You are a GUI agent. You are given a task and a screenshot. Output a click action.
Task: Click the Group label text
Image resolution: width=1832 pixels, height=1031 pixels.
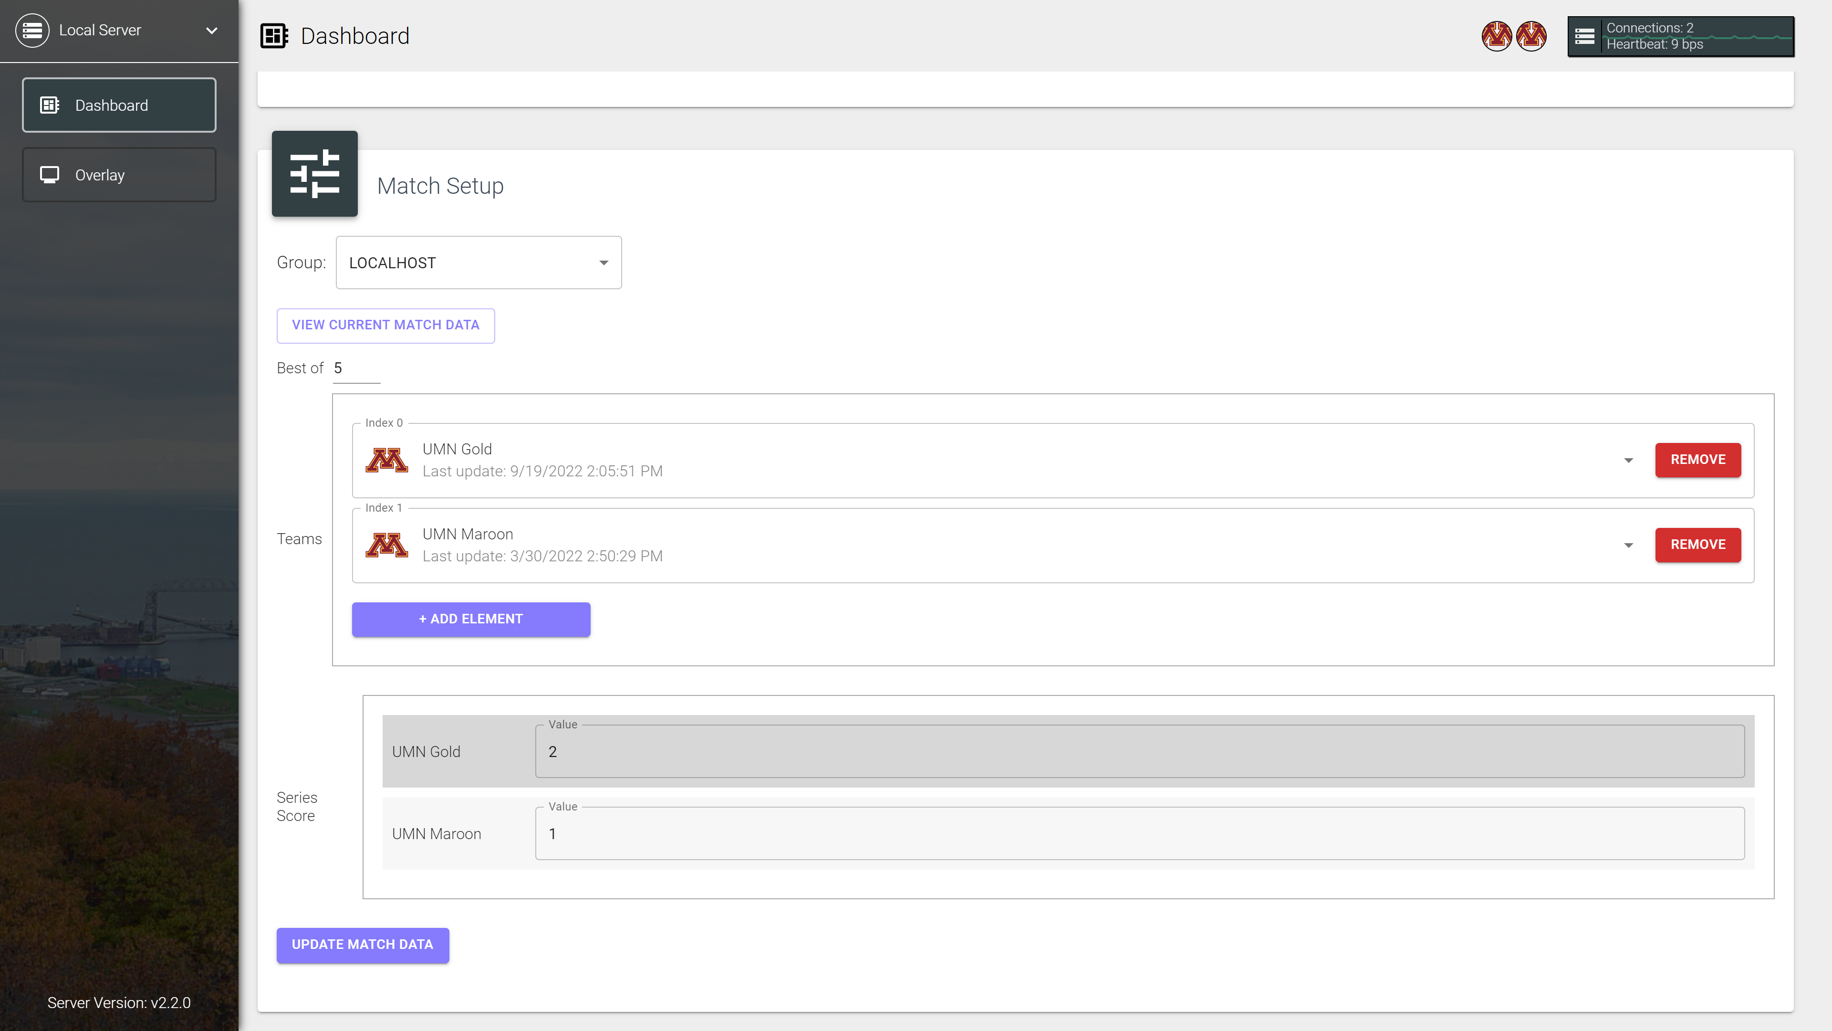[302, 263]
